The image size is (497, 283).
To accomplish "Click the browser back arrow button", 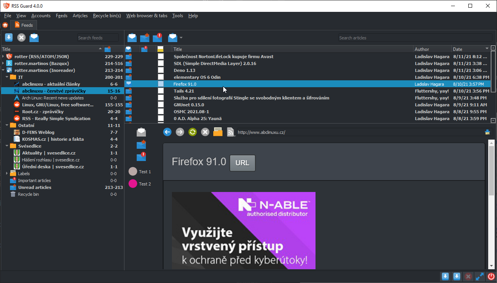I will [167, 132].
